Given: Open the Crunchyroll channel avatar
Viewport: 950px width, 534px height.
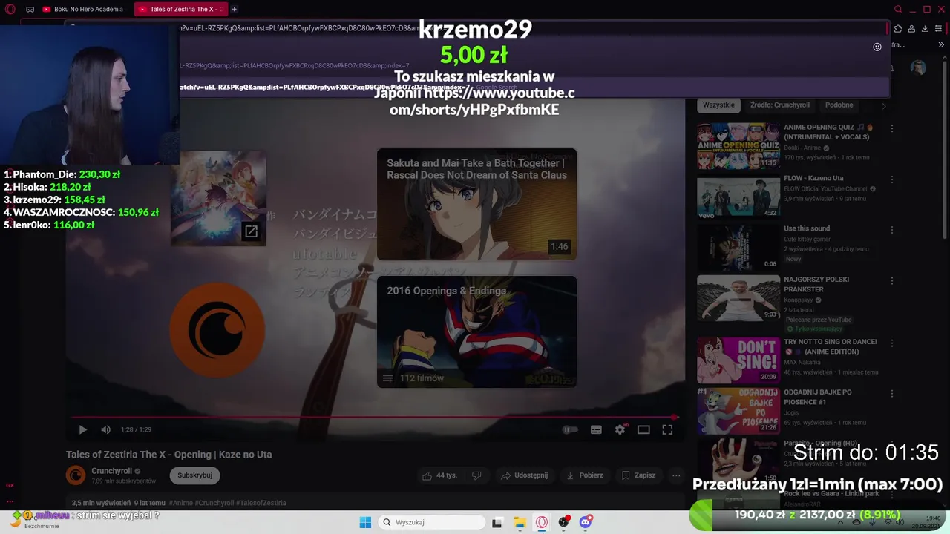Looking at the screenshot, I should [76, 475].
